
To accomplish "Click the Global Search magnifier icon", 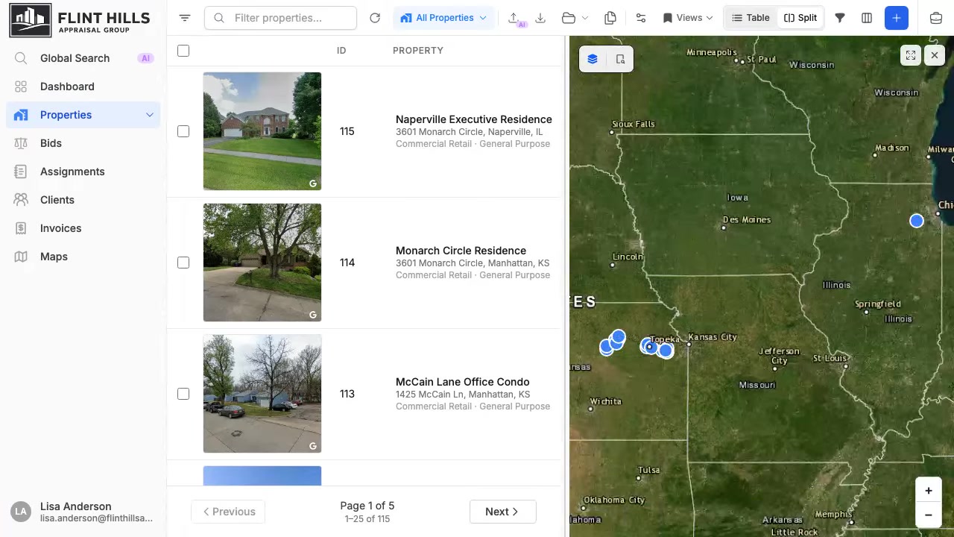I will coord(21,58).
